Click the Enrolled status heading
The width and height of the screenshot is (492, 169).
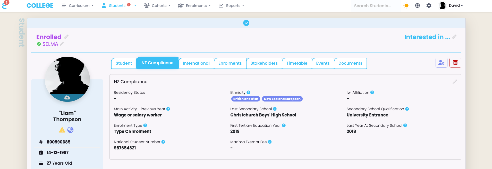49,37
